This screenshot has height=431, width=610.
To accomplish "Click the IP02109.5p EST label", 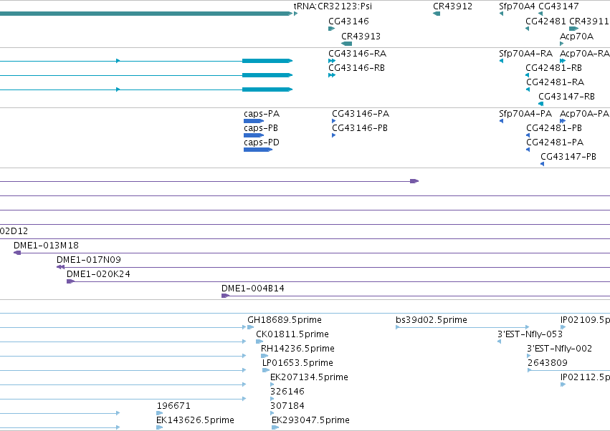I will coord(585,320).
